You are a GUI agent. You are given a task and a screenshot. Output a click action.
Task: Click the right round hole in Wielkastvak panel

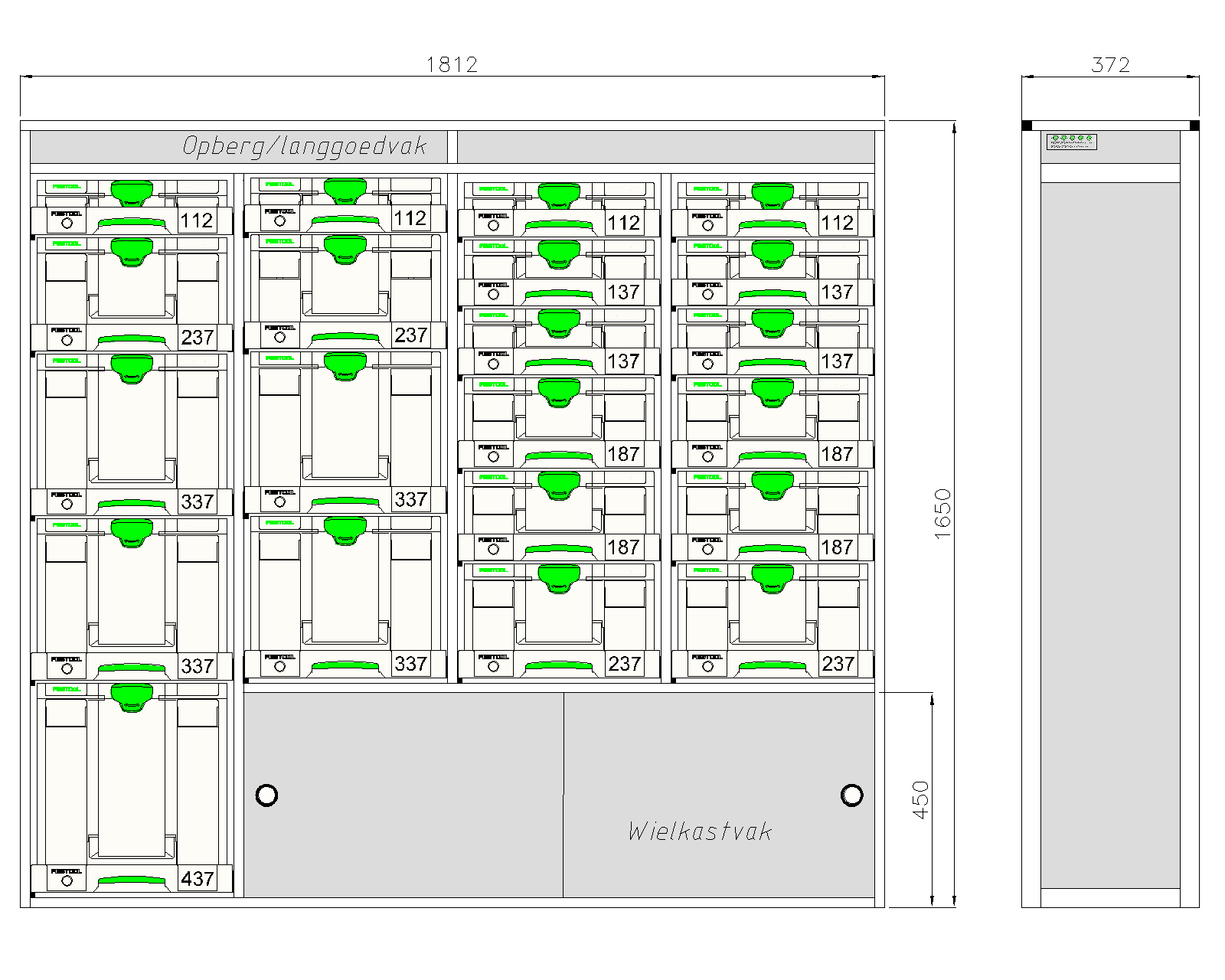point(851,795)
